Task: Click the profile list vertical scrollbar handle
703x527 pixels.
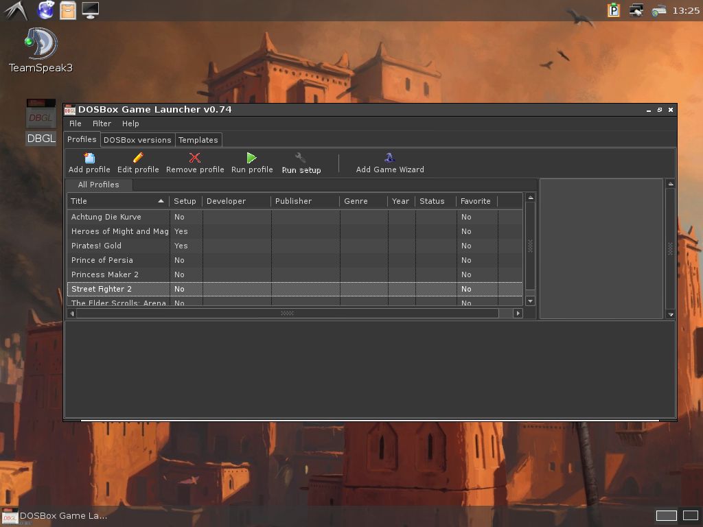Action: [531, 246]
